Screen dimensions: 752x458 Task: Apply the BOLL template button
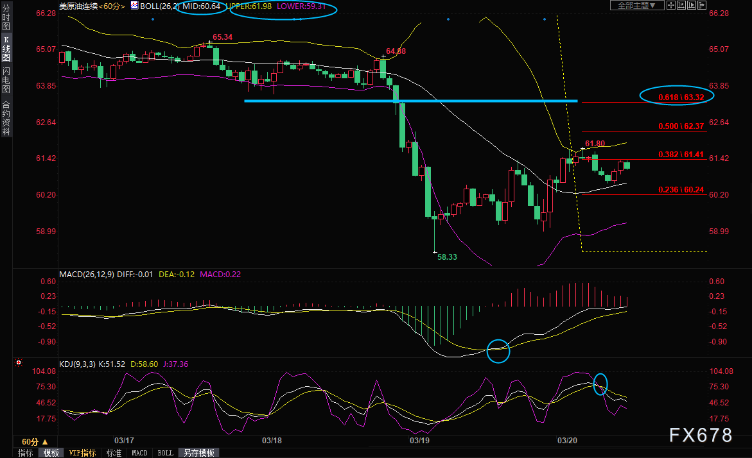[x=166, y=453]
